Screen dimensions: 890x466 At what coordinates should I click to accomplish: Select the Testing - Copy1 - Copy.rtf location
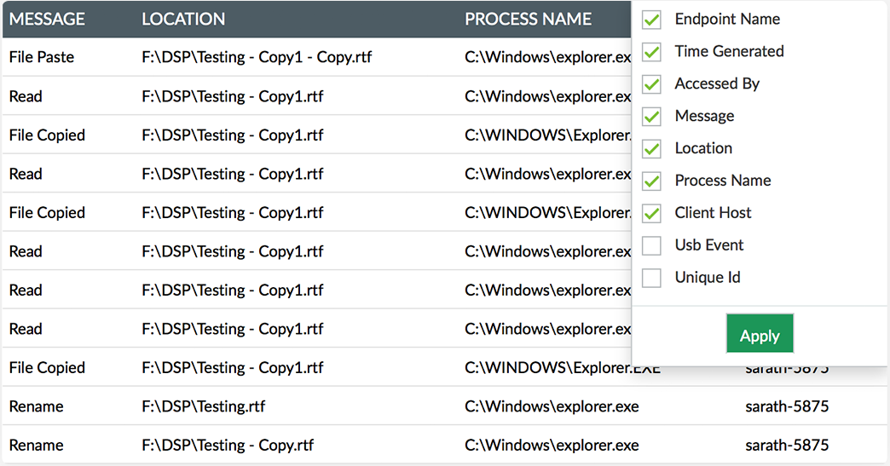point(257,57)
